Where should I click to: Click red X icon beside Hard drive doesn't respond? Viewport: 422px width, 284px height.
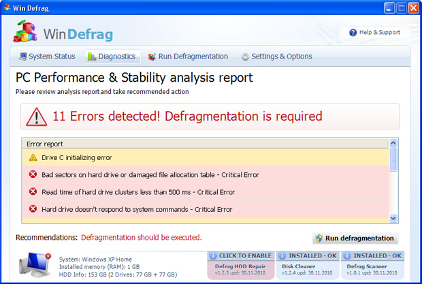33,209
